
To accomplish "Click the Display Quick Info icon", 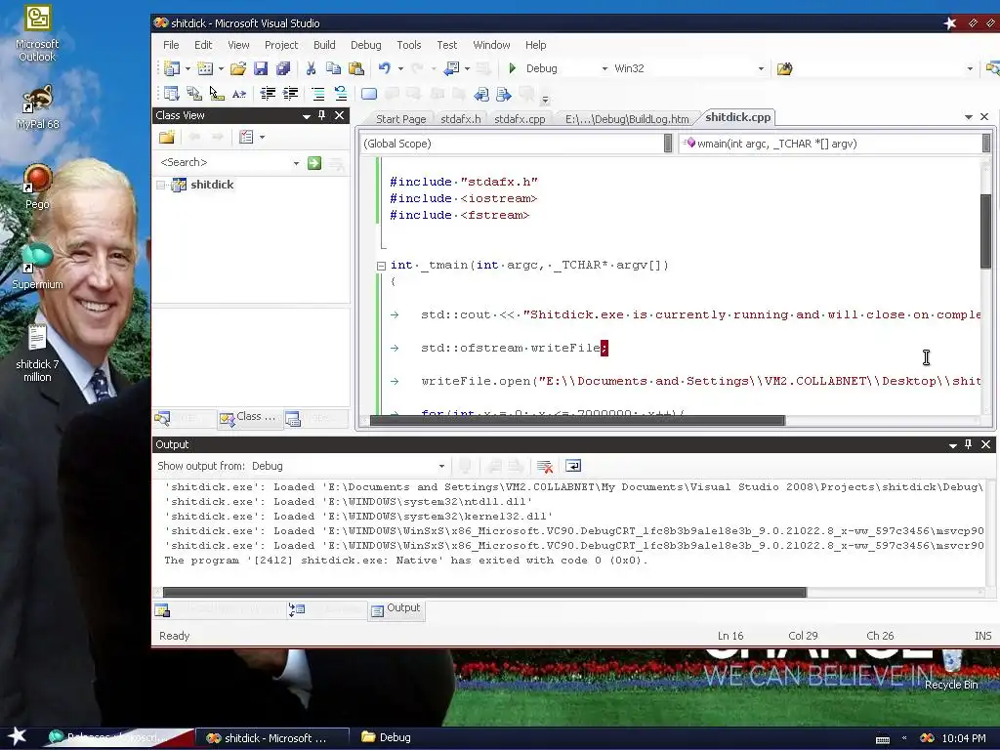I will (216, 94).
